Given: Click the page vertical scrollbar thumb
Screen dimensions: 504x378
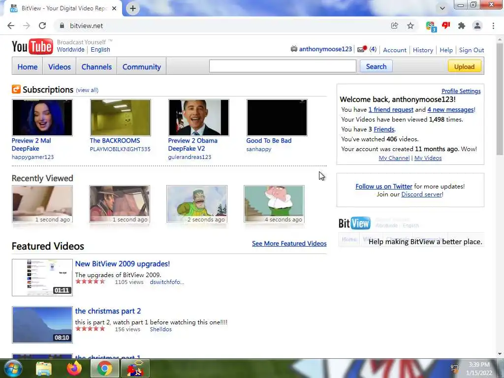Looking at the screenshot, I should point(500,99).
